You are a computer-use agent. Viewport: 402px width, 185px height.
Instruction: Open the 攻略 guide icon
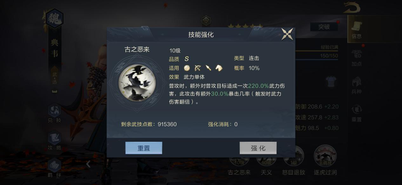point(54,141)
